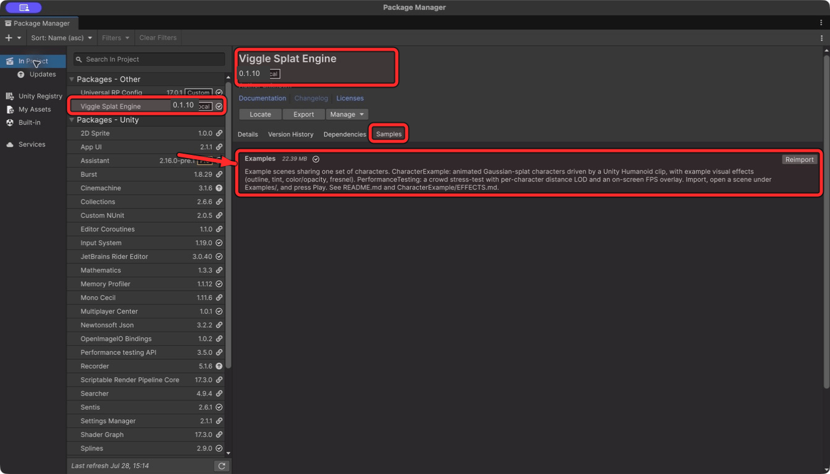Select the Mathematics package

pyautogui.click(x=146, y=270)
